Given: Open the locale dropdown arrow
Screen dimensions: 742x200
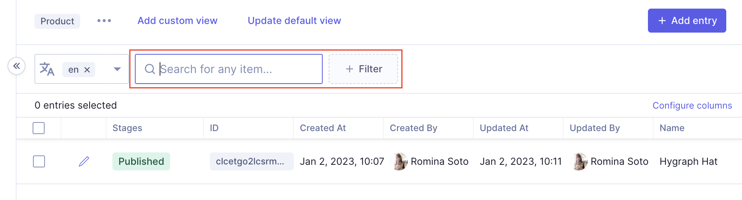Looking at the screenshot, I should click(117, 69).
